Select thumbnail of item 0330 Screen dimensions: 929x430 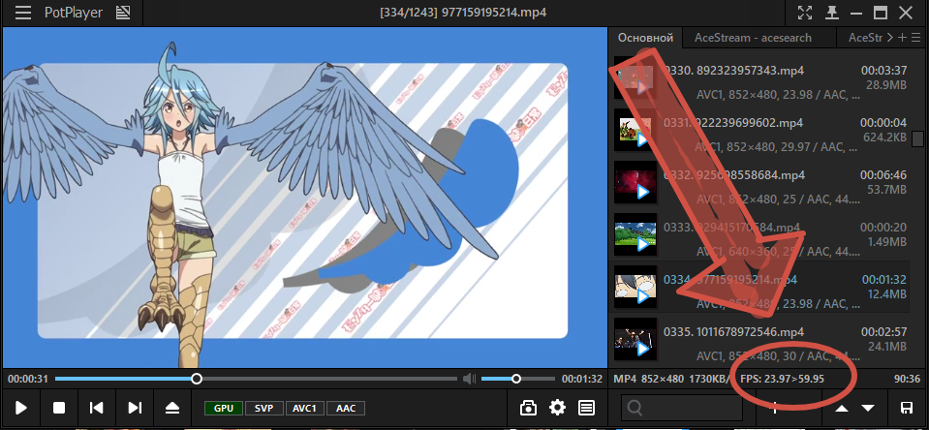(635, 79)
